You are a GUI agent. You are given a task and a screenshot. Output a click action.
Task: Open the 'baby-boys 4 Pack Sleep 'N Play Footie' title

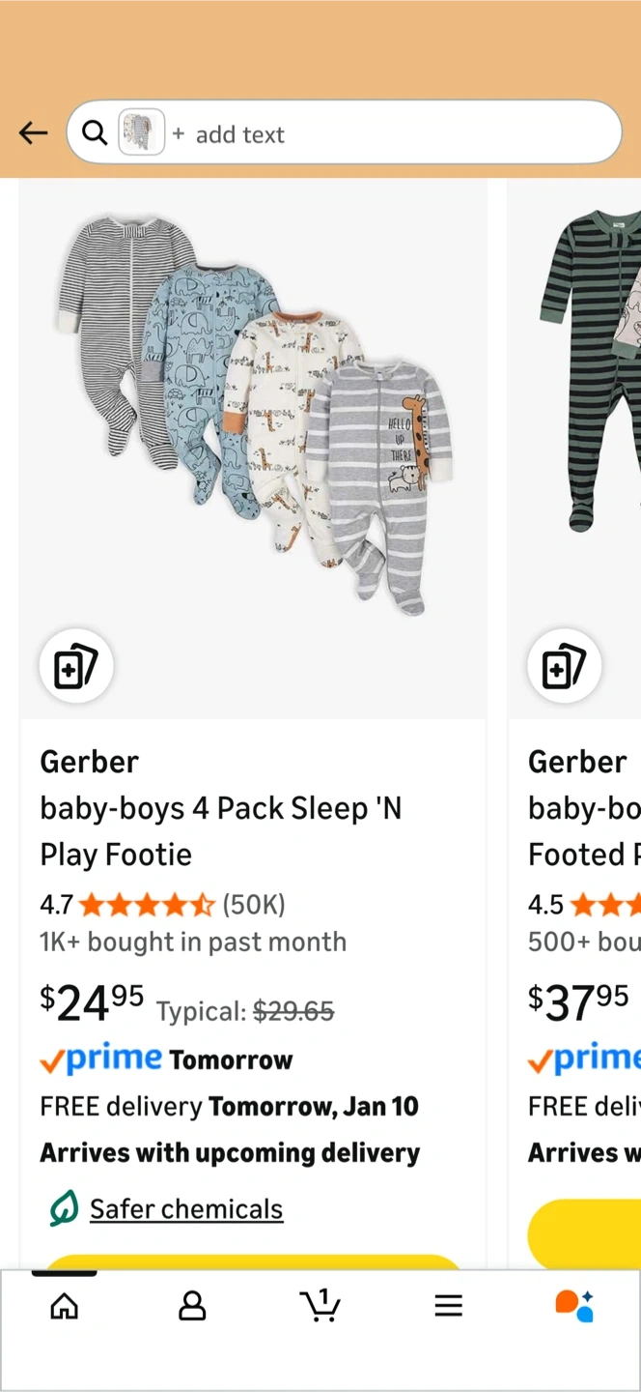point(221,831)
